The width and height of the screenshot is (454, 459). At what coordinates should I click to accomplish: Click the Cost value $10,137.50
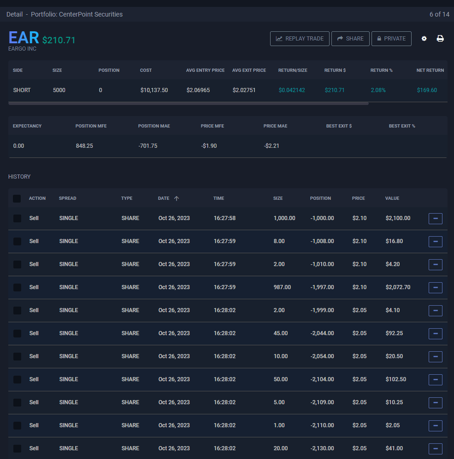[154, 90]
